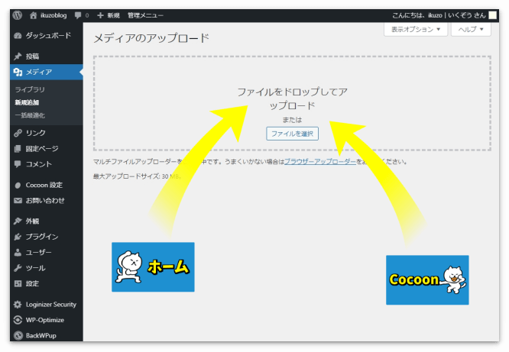
Task: Click the コメント bubble icon in sidebar
Action: [x=18, y=164]
